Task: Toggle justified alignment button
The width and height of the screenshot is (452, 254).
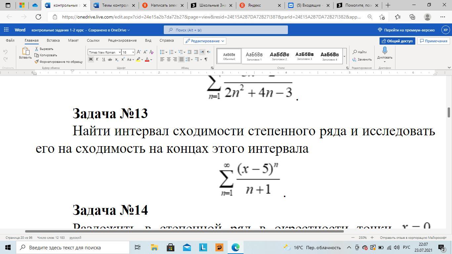Action: 181,60
